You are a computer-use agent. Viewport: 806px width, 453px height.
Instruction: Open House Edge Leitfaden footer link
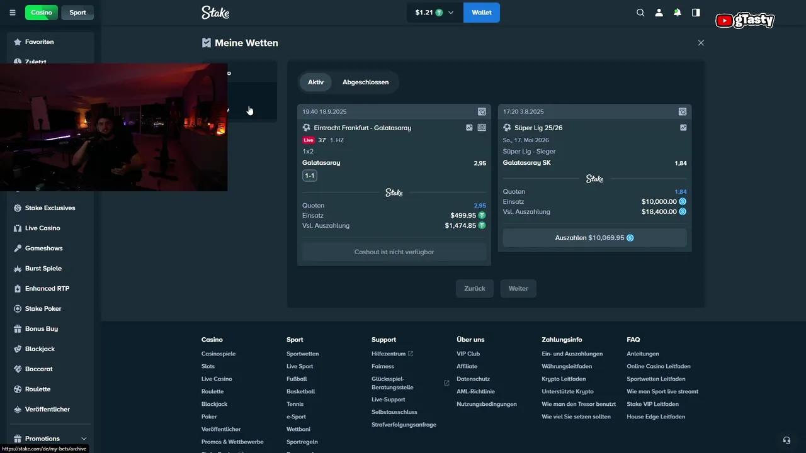(656, 417)
